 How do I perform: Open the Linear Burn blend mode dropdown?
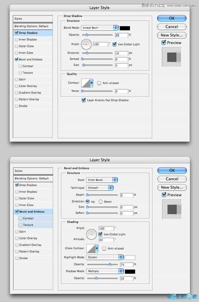pyautogui.click(x=100, y=28)
